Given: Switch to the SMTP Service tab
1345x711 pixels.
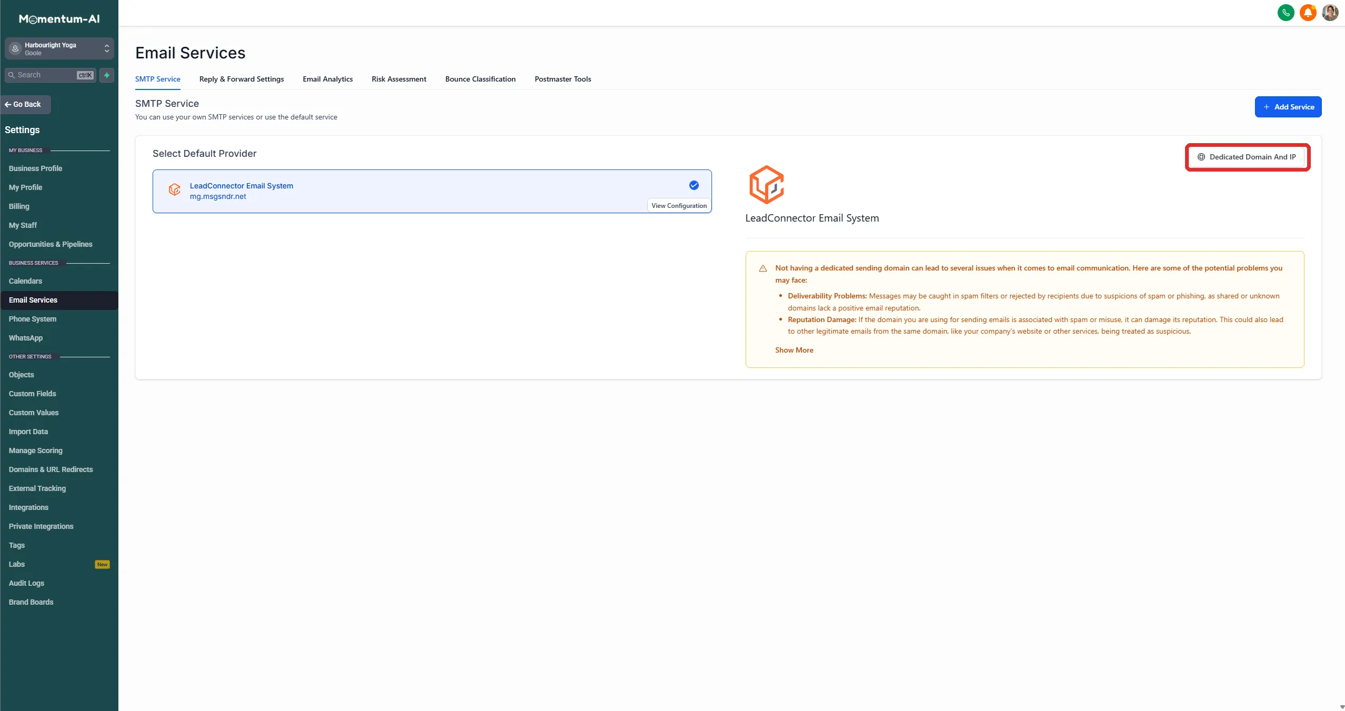Looking at the screenshot, I should pos(157,79).
